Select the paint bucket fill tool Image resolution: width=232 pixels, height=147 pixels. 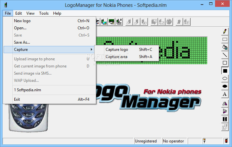[225, 47]
